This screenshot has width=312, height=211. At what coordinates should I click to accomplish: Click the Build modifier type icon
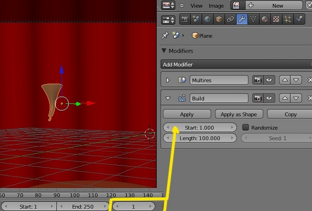[182, 98]
